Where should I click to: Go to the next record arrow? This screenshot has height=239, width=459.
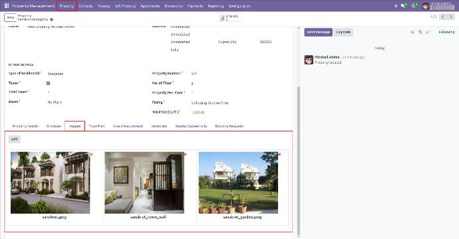click(x=451, y=17)
